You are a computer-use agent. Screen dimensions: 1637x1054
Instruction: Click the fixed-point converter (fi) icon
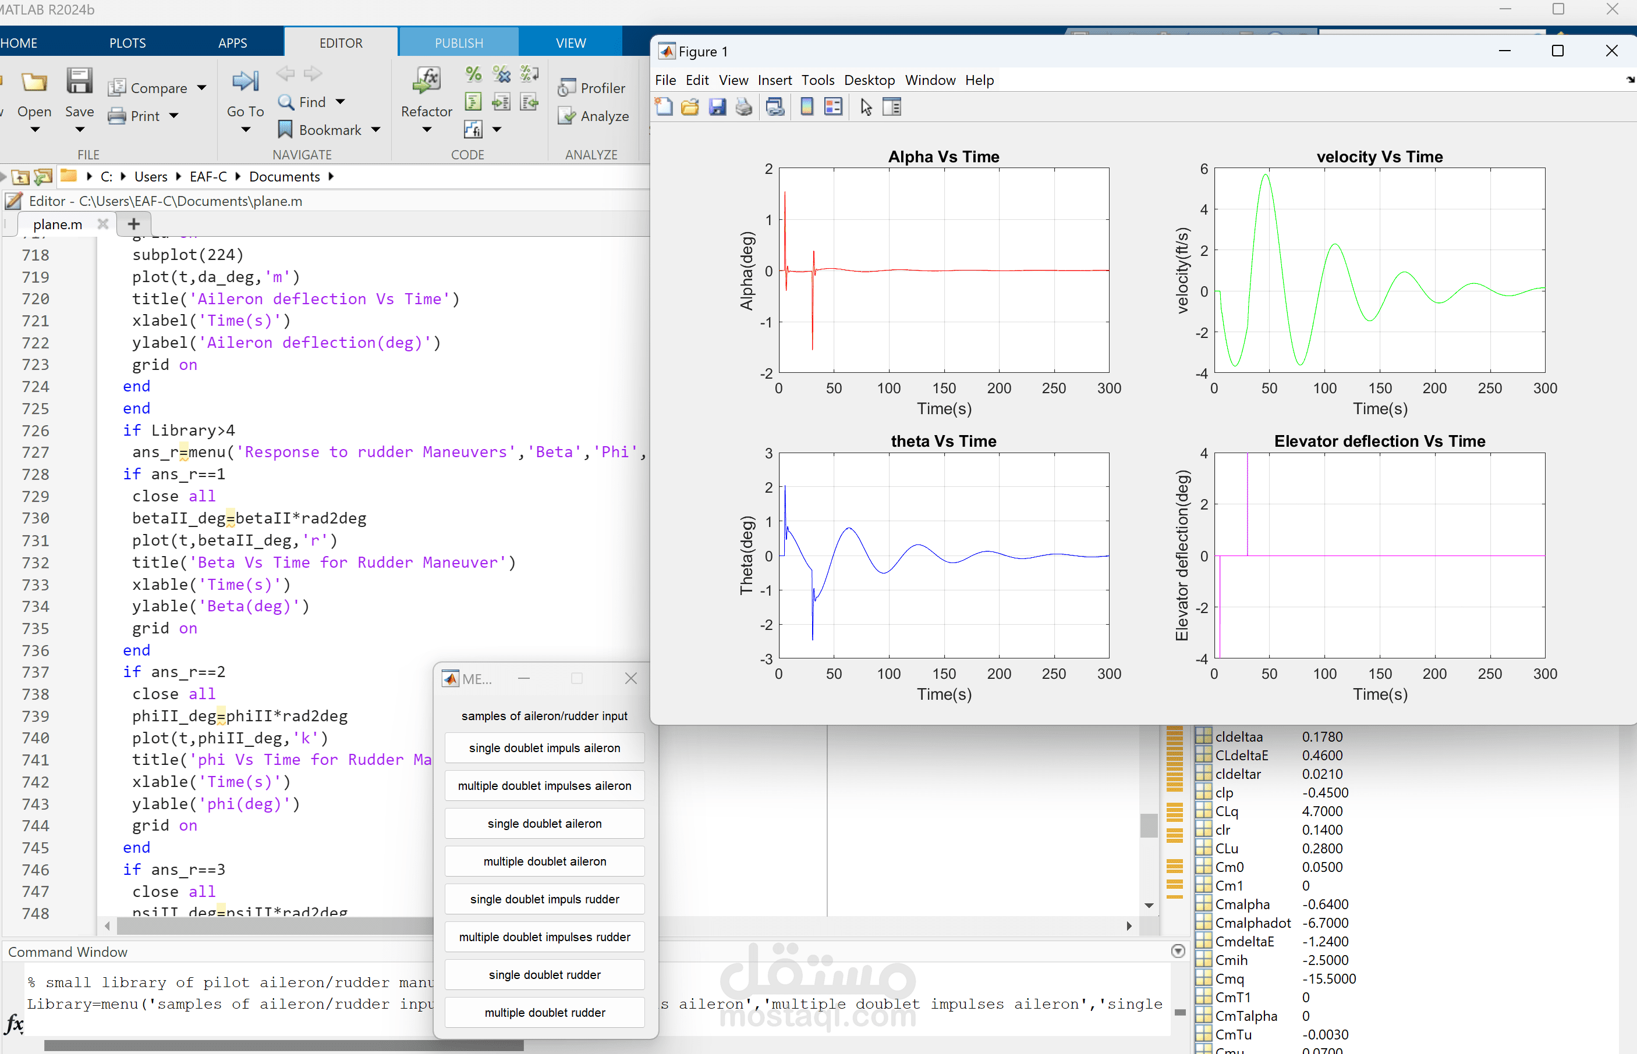coord(473,129)
